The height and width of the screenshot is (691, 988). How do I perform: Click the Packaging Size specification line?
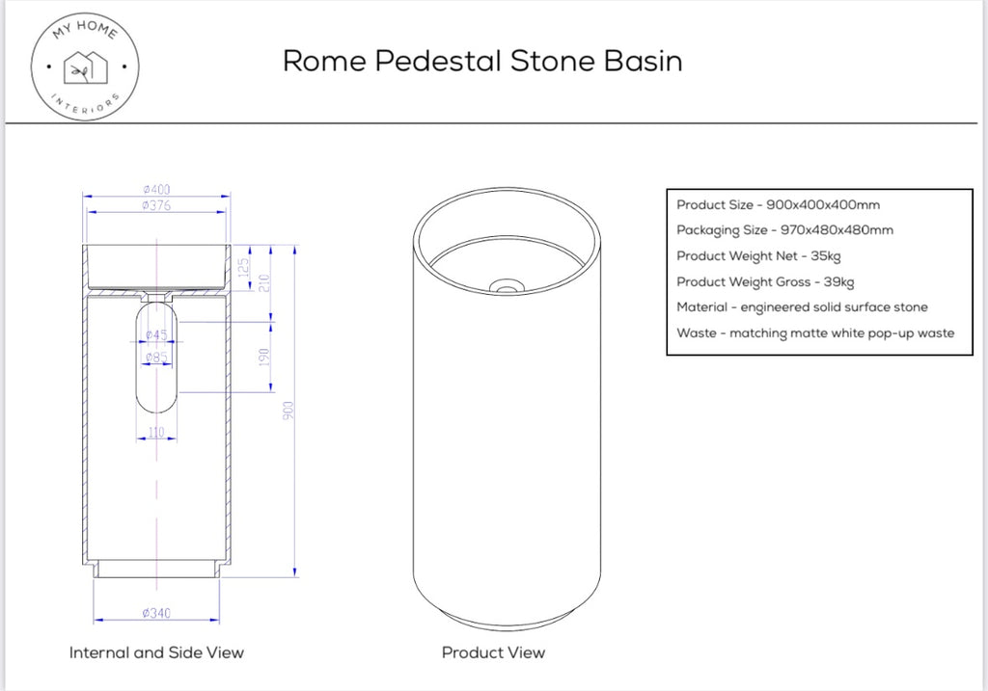click(784, 230)
